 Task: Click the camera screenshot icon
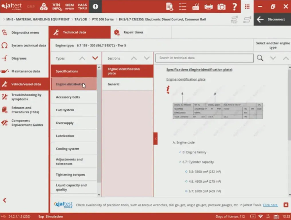[221, 7]
